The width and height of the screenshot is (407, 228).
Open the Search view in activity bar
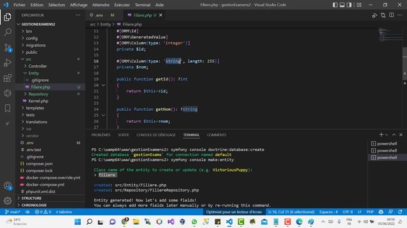(x=8, y=32)
